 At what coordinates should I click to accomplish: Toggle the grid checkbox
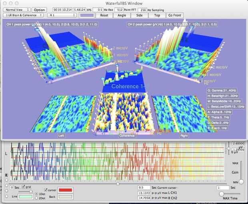click(x=24, y=186)
